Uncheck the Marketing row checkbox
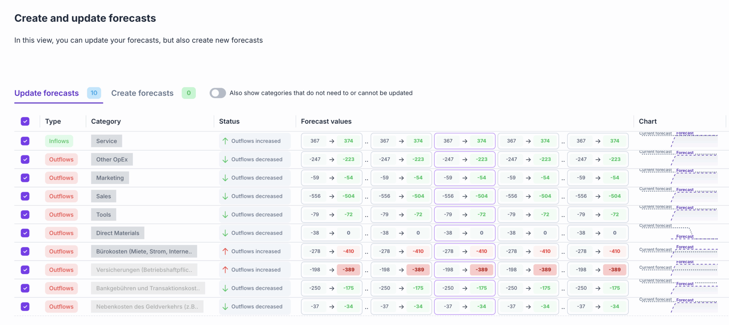This screenshot has width=729, height=325. (x=25, y=178)
